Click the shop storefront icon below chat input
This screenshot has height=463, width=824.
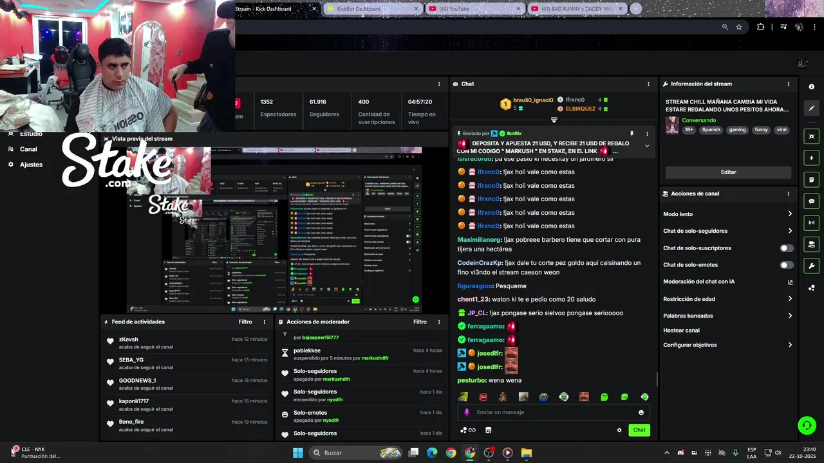click(x=488, y=430)
